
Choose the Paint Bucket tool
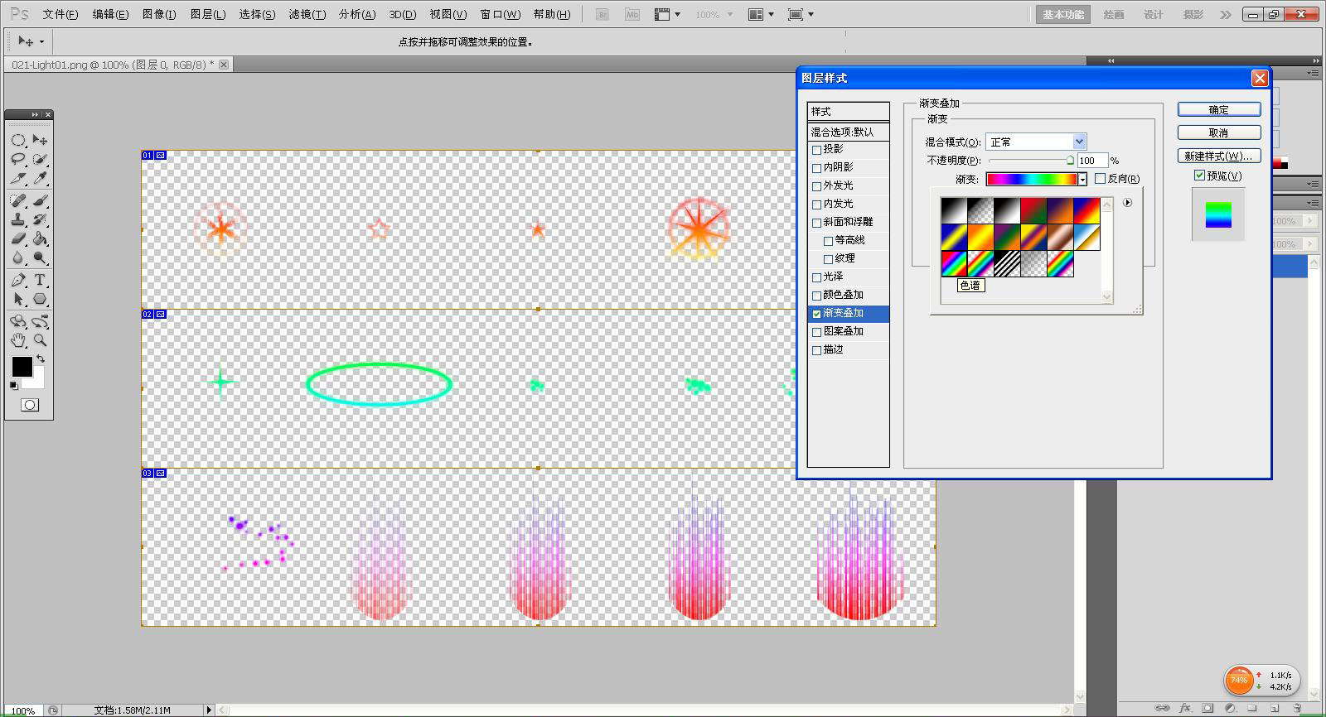(x=40, y=238)
